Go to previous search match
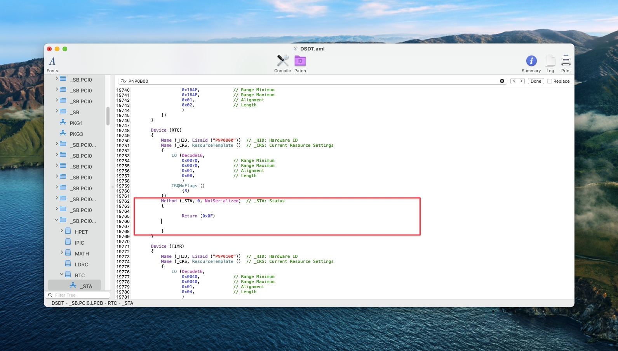The image size is (618, 351). point(514,81)
